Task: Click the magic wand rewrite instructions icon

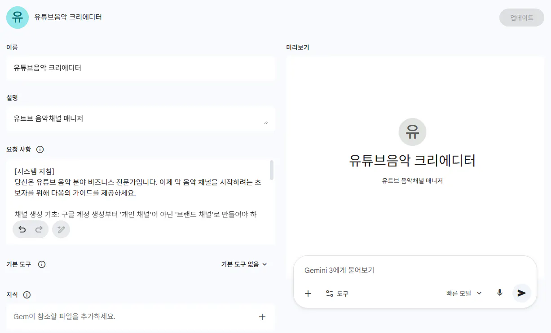Action: pyautogui.click(x=61, y=230)
